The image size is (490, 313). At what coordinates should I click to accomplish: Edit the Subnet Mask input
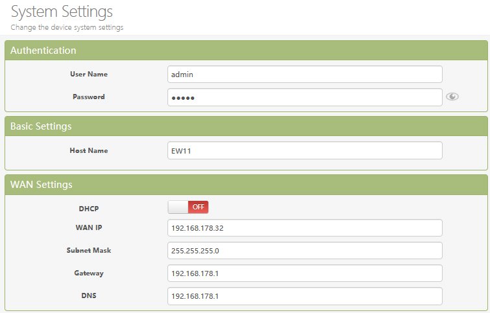[x=304, y=250]
